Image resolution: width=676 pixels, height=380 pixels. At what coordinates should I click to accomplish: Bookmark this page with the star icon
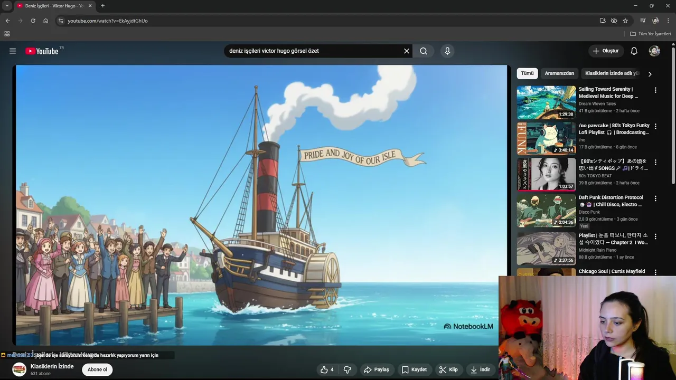tap(625, 21)
